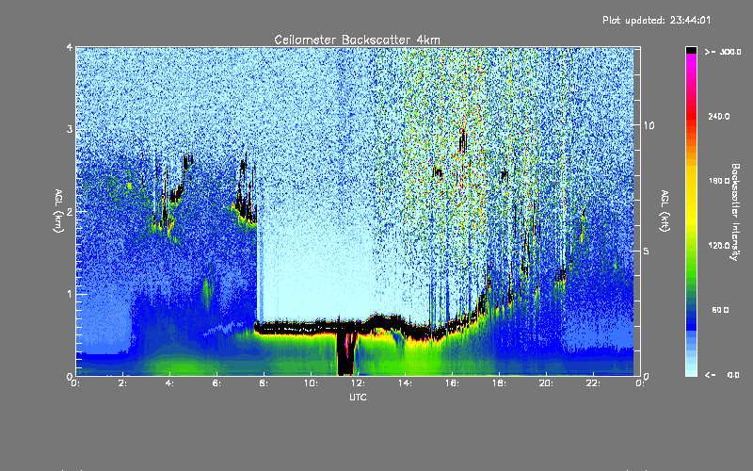
Task: Click the black cloud patch above 16: at 3 km
Action: (x=462, y=140)
